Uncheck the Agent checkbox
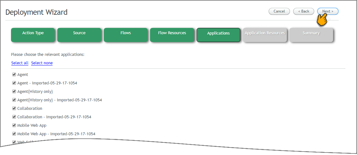357x155 pixels. tap(14, 75)
